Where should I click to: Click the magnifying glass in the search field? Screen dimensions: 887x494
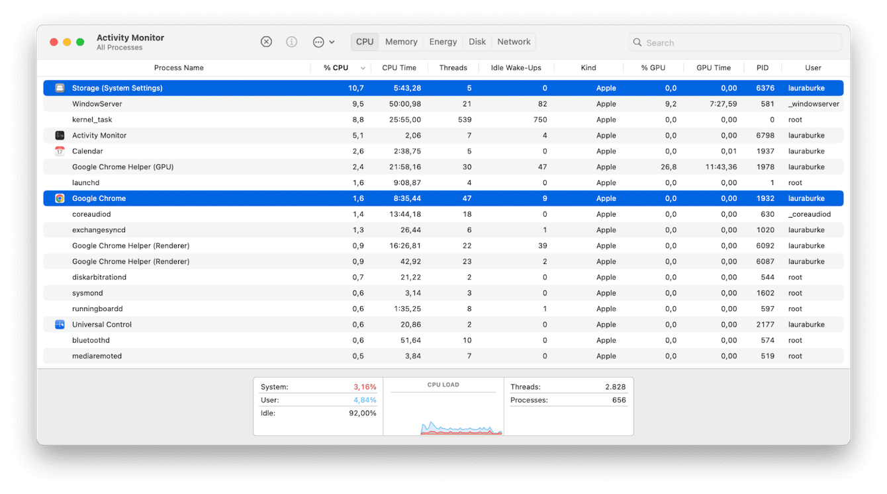[x=637, y=42]
